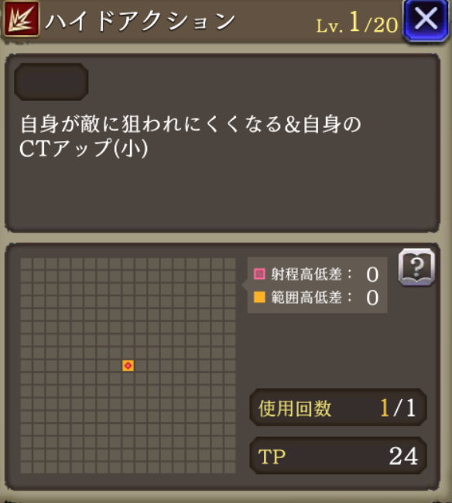Click the 射程高低差 value 0
The image size is (452, 503).
point(372,274)
